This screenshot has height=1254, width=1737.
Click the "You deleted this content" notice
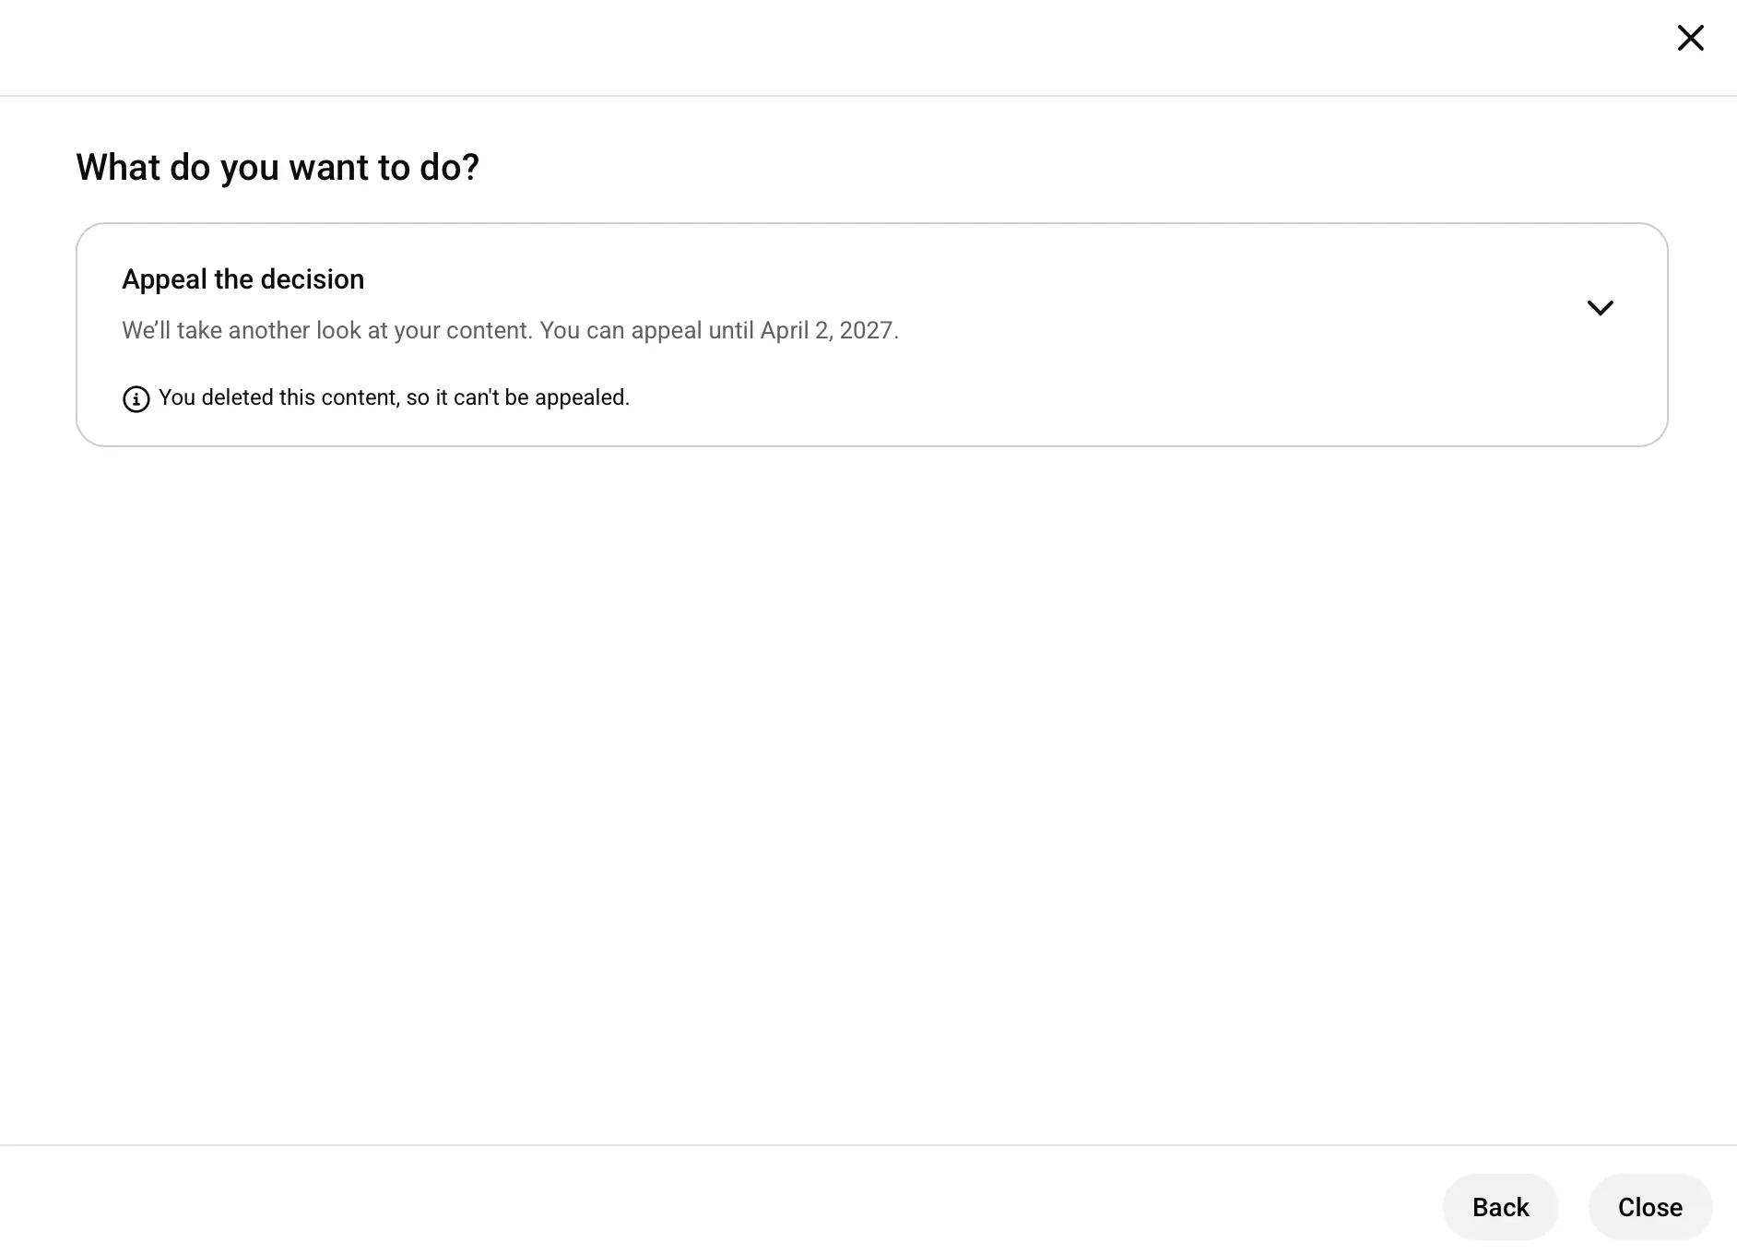pyautogui.click(x=394, y=397)
